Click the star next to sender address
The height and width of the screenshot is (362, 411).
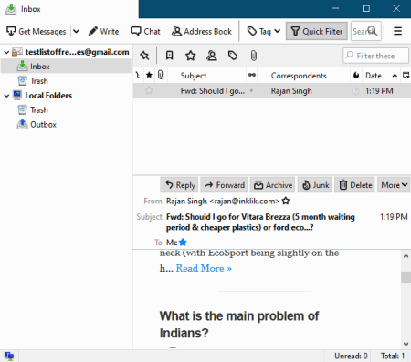tap(286, 201)
